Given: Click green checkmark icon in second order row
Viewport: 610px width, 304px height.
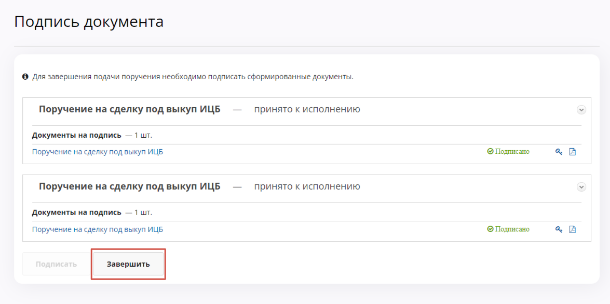Looking at the screenshot, I should 490,229.
